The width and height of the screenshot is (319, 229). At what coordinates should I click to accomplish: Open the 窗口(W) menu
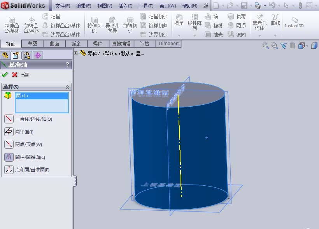[168, 6]
